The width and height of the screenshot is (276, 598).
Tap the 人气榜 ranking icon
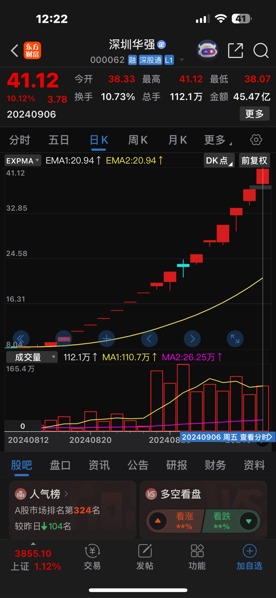(x=20, y=494)
